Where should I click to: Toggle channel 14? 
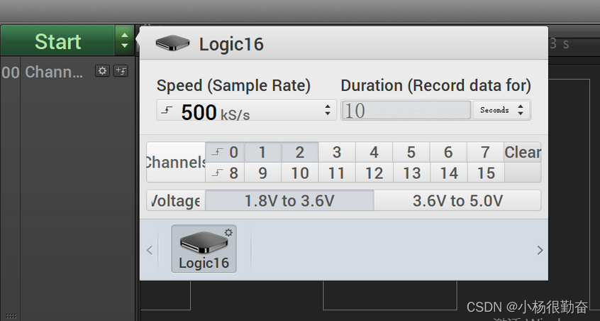448,173
